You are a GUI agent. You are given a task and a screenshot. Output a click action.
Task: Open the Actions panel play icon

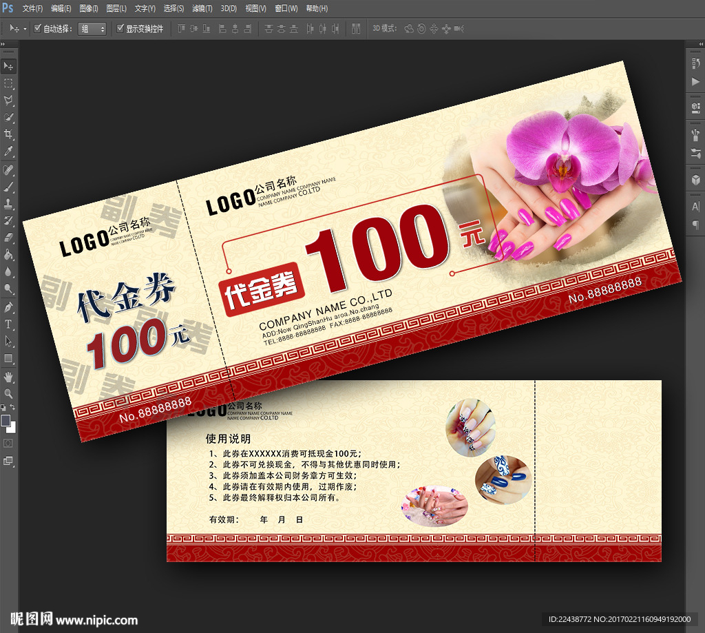[x=695, y=81]
